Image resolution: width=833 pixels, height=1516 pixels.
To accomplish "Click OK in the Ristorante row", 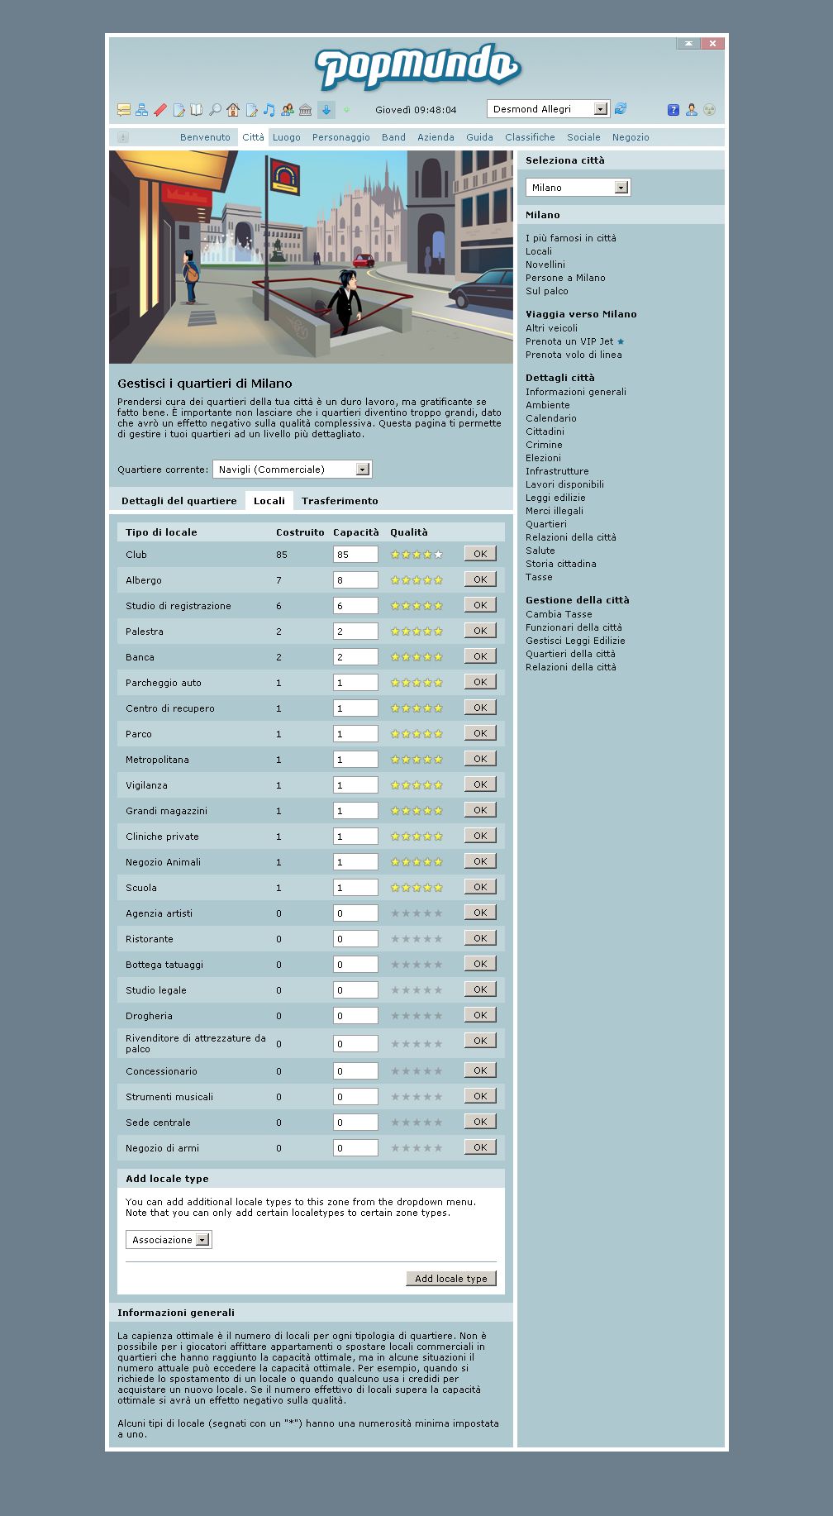I will tap(480, 938).
